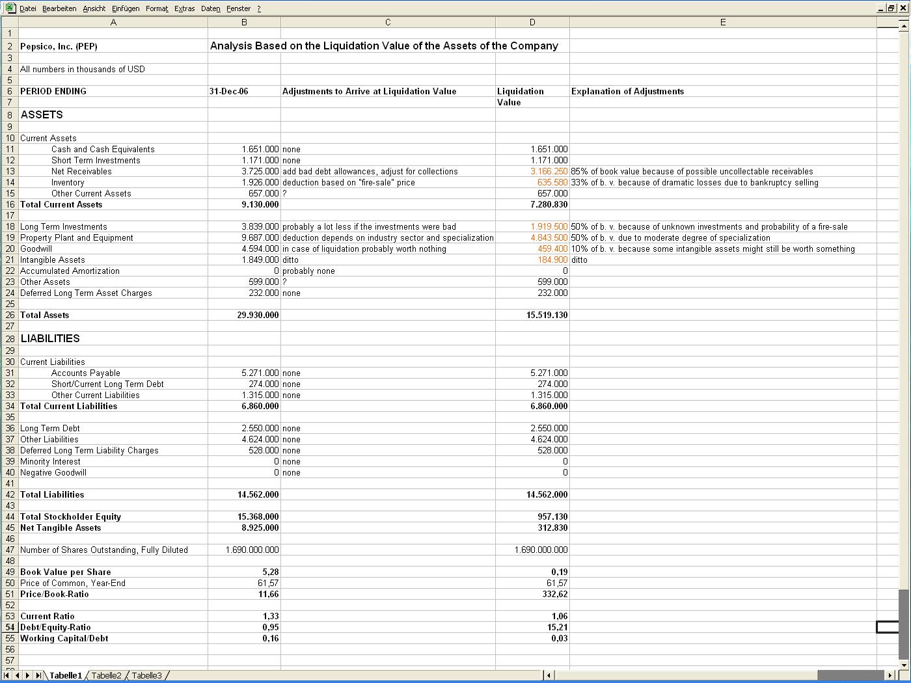
Task: Click the previous sheet tab arrow
Action: (18, 675)
